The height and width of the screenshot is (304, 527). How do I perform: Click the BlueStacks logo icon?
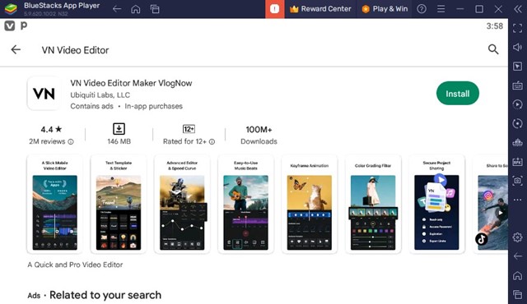tap(11, 9)
